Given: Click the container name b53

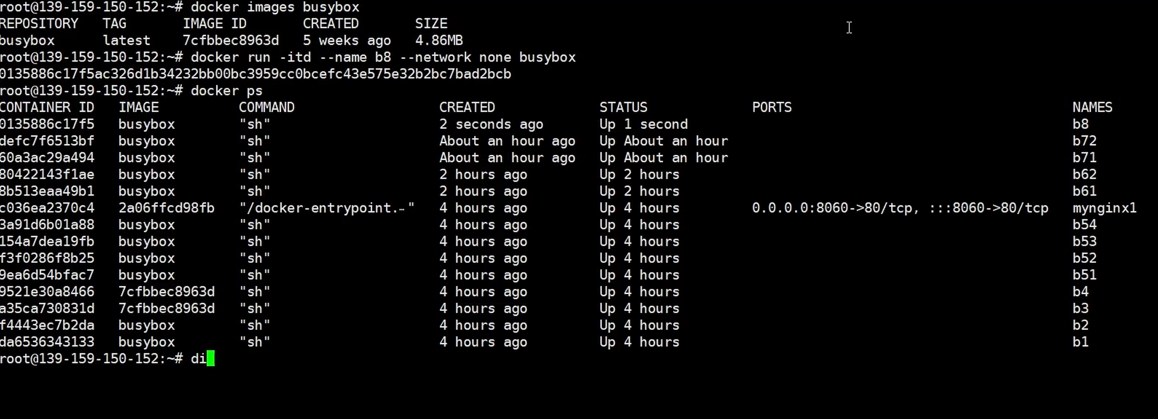Looking at the screenshot, I should (1084, 241).
